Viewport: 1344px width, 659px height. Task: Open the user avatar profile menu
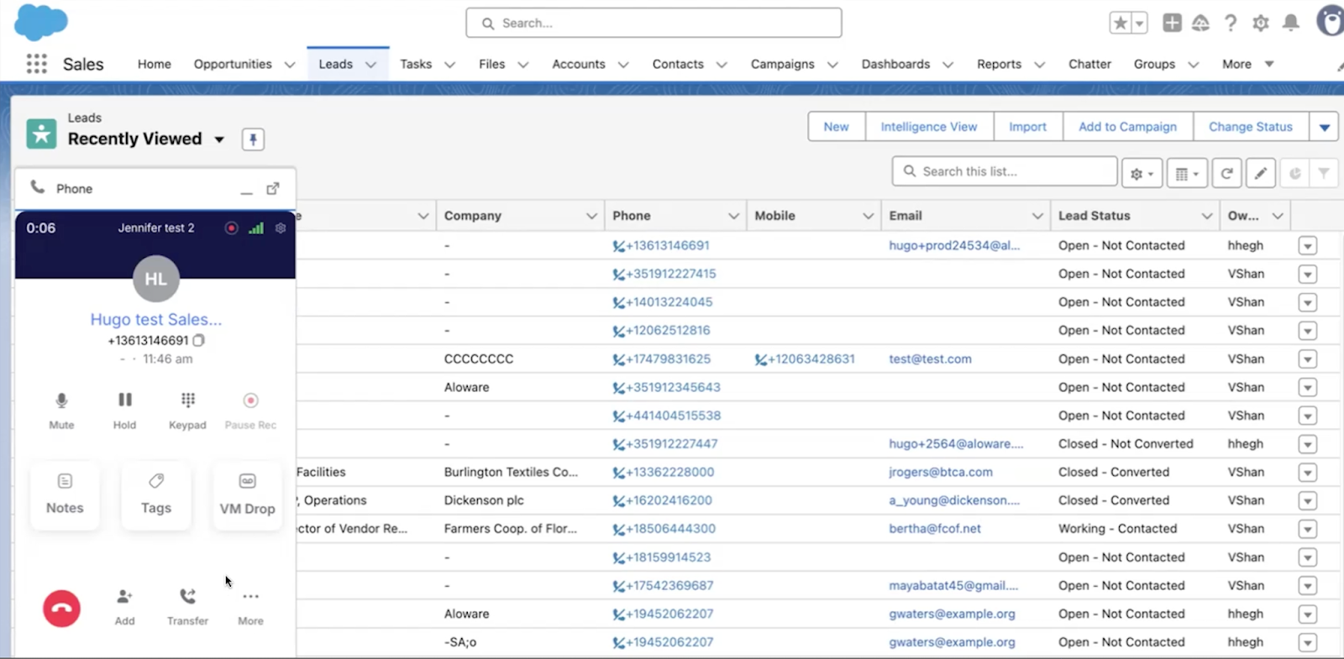point(1330,22)
